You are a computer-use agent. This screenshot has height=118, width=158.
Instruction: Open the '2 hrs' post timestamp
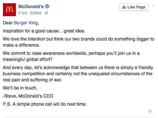pyautogui.click(x=23, y=13)
